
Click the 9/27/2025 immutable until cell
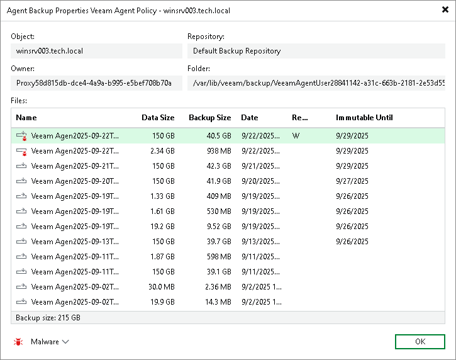(x=352, y=181)
